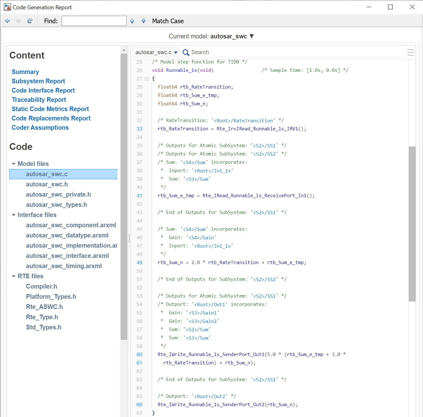Click line number 60 hyperlink
Viewport: 423px width, 417px height.
click(140, 354)
